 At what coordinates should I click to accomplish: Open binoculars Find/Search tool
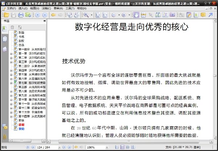click(158, 15)
